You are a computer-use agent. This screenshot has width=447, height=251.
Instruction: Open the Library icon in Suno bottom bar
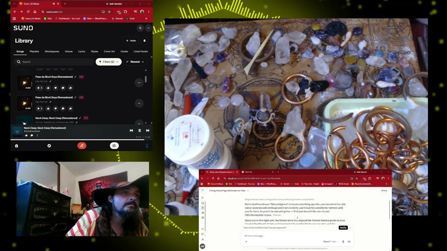coord(114,146)
